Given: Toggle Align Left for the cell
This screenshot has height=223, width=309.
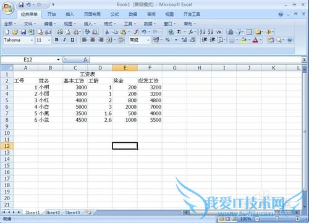Looking at the screenshot, I should (85, 40).
